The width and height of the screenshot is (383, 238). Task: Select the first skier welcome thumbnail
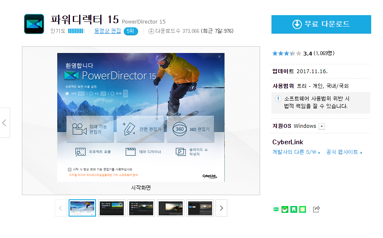[82, 208]
